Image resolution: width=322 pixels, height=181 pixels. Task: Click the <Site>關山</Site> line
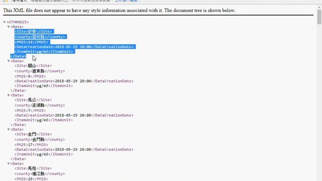click(x=33, y=66)
